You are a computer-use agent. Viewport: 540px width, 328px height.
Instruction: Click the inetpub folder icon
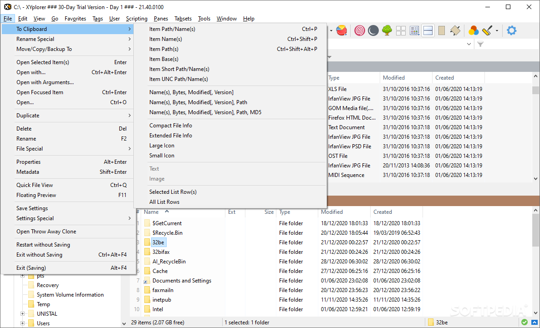[148, 299]
